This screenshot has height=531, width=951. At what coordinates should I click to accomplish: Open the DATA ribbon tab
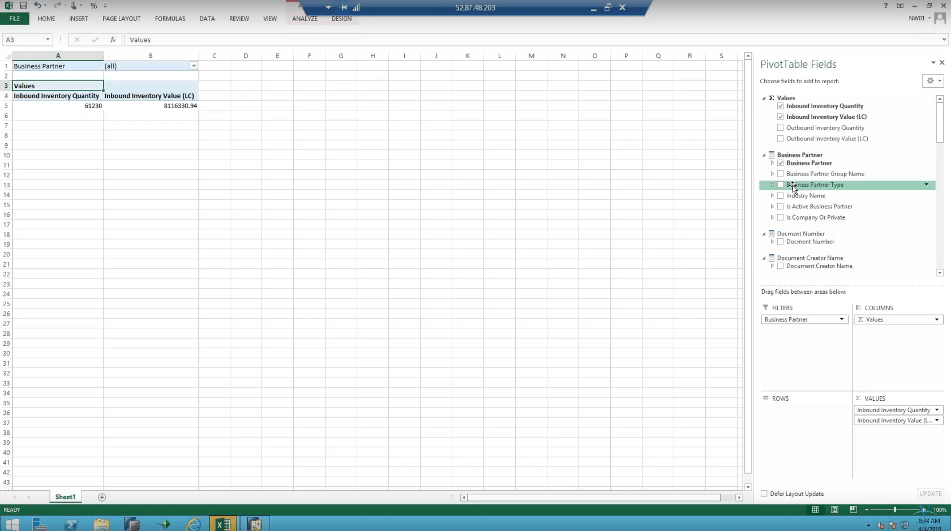click(x=207, y=19)
